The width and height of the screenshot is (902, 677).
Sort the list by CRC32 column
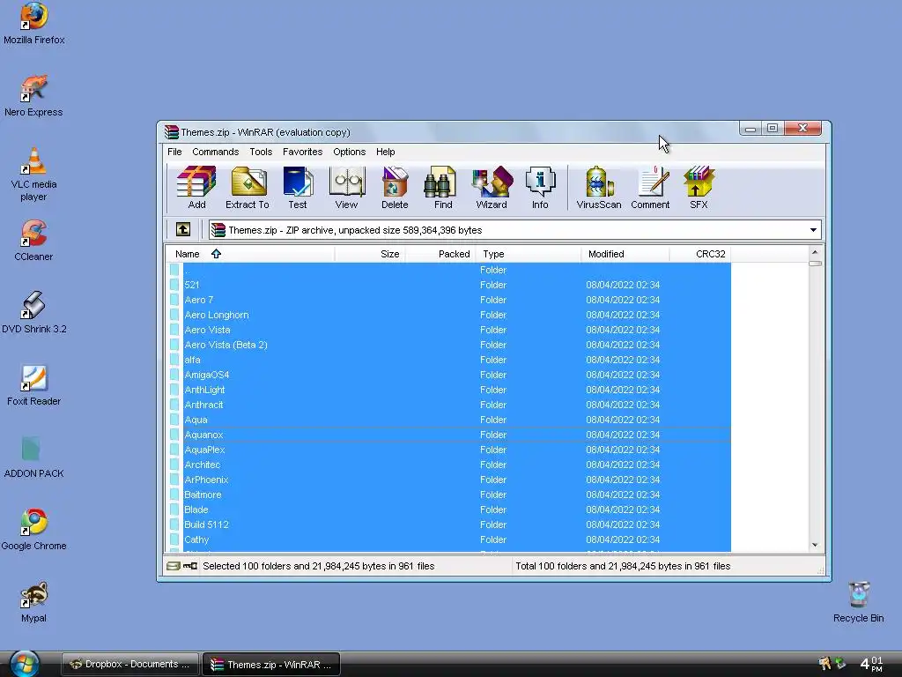[700, 254]
